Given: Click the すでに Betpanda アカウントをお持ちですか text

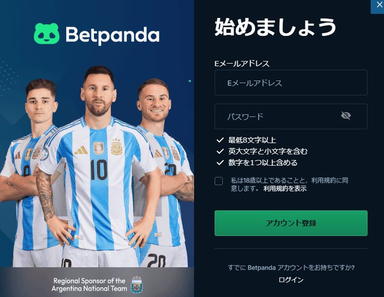Looking at the screenshot, I should [291, 267].
